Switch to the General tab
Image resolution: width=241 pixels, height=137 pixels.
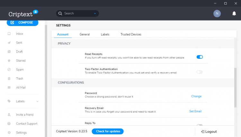click(x=85, y=34)
